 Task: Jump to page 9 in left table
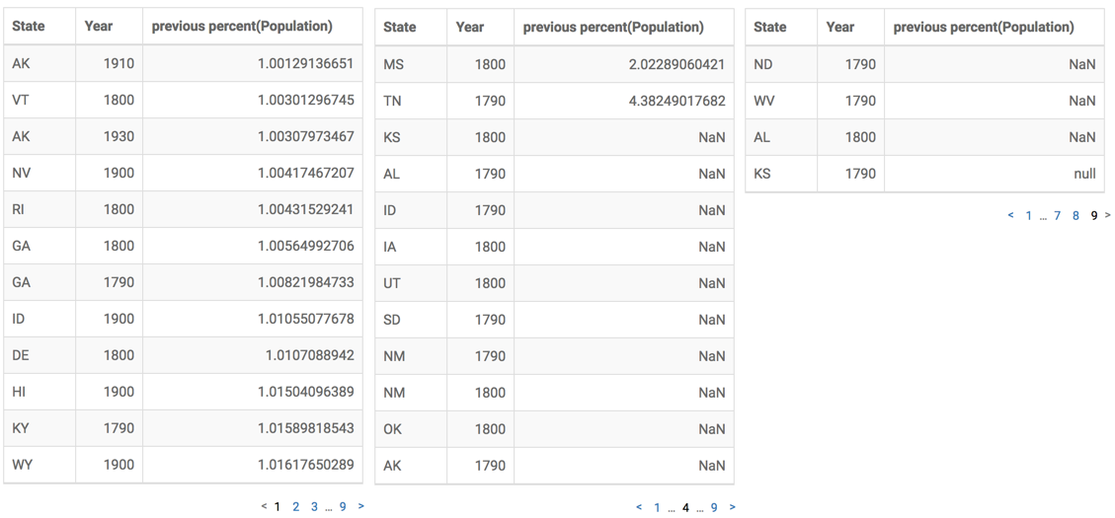pos(343,506)
